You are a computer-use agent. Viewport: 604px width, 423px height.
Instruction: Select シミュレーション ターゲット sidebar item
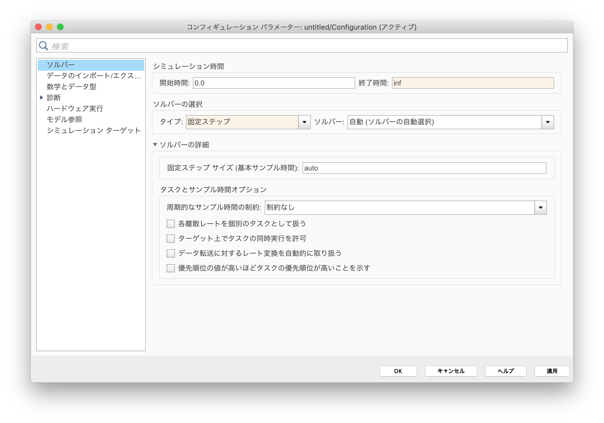[x=94, y=130]
